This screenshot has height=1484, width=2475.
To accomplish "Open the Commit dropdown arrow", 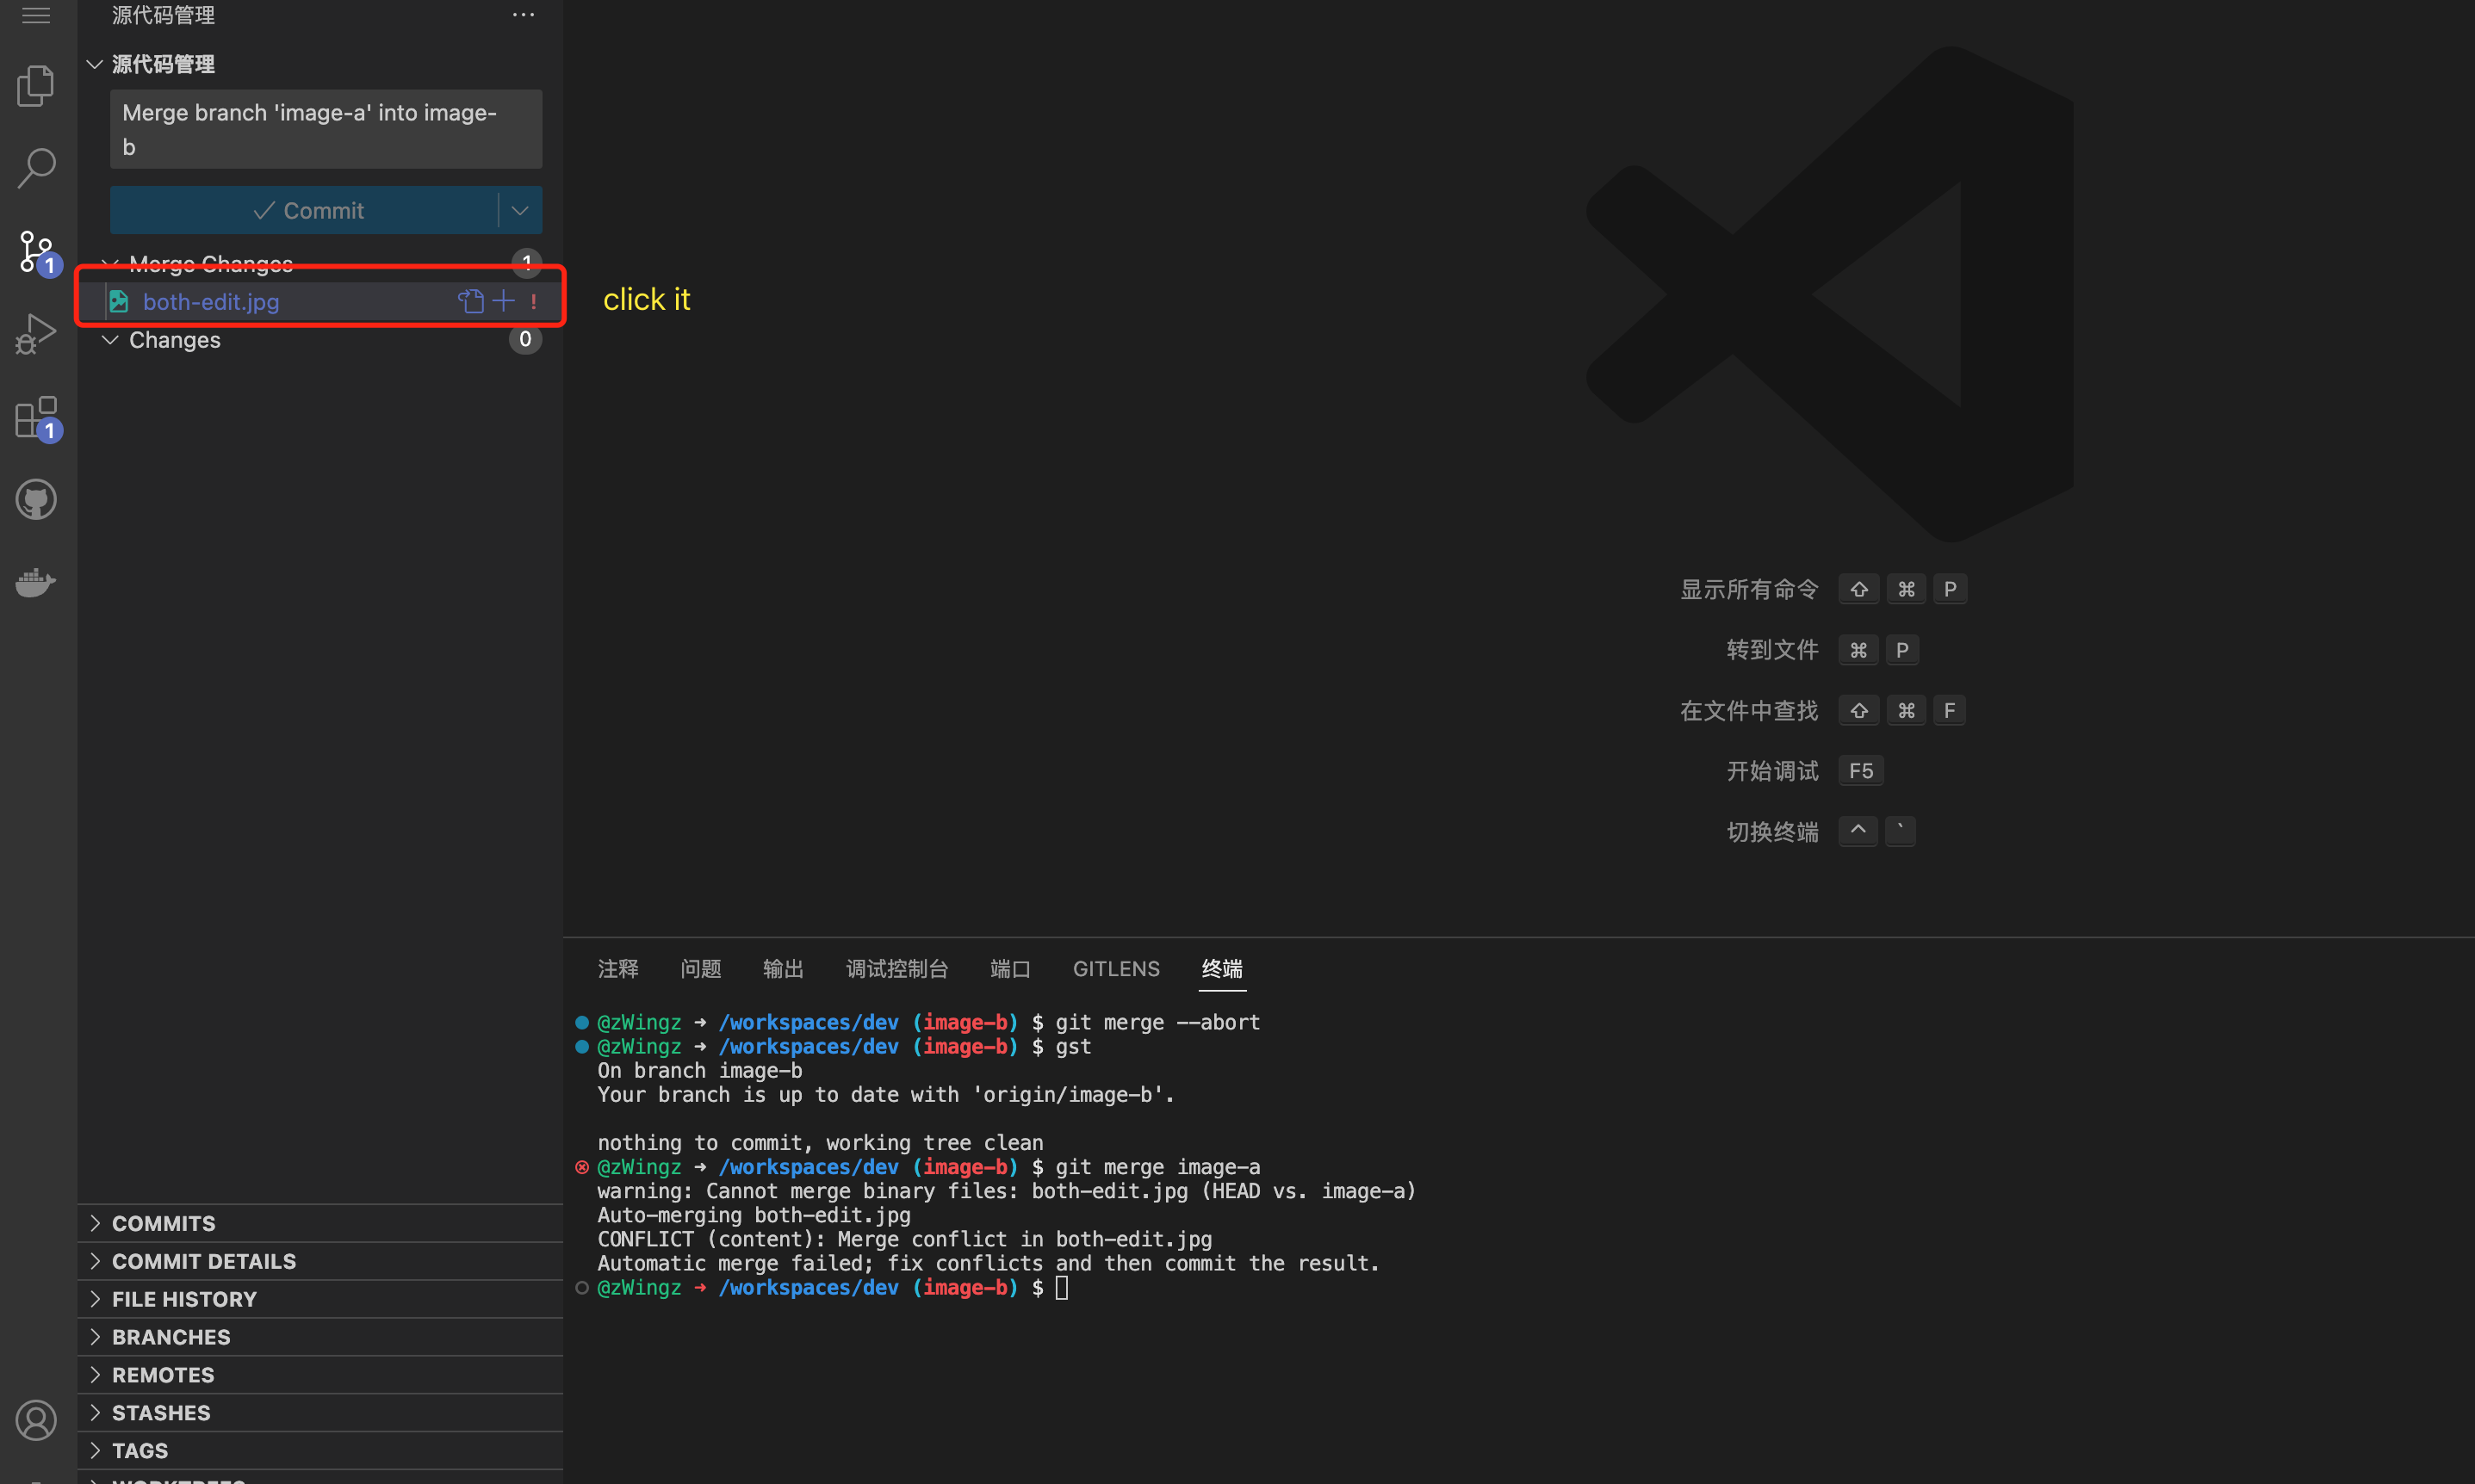I will click(520, 210).
